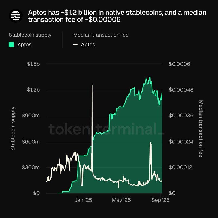Click the $0.00024 right axis label

(181, 142)
